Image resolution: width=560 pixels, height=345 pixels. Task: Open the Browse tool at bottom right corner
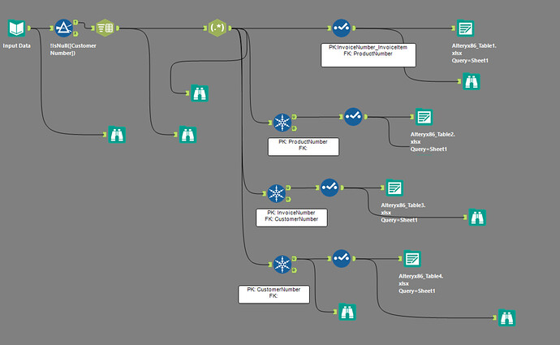pyautogui.click(x=507, y=317)
